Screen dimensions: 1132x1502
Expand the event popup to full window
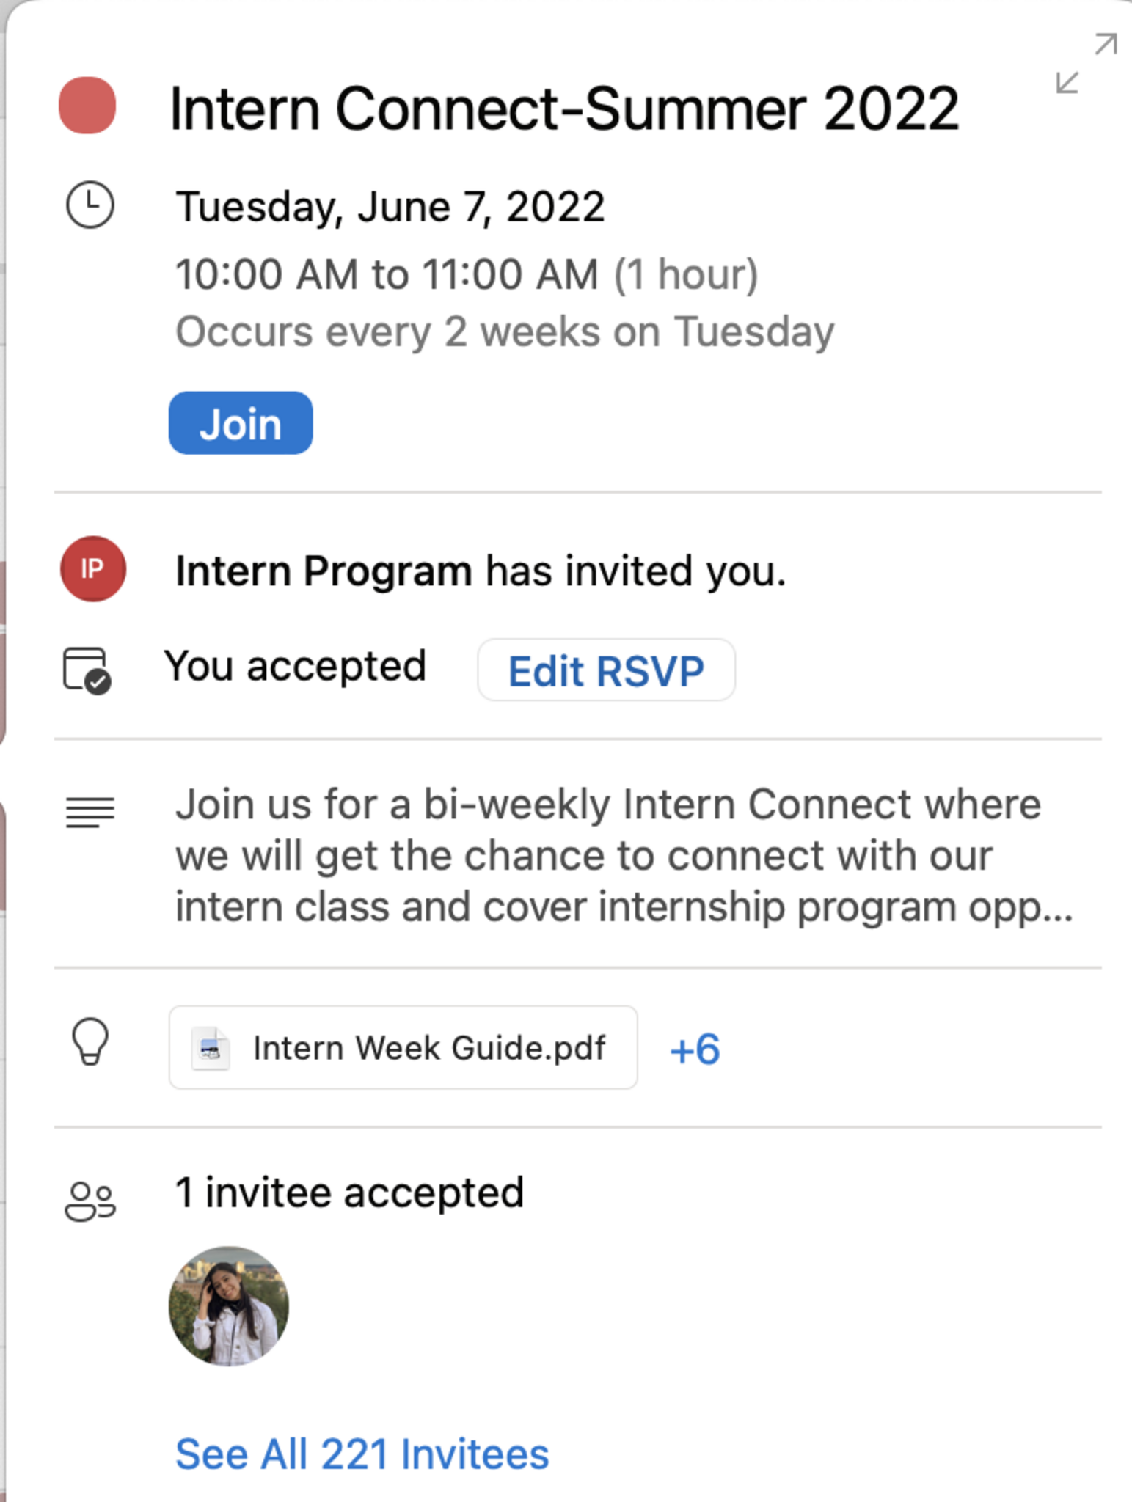tap(1086, 64)
